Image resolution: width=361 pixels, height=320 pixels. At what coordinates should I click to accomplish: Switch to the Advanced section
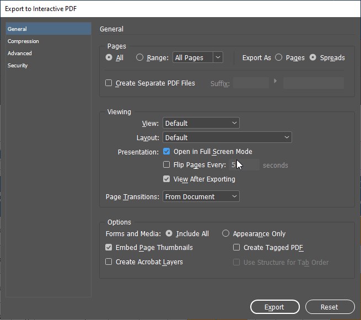click(x=20, y=54)
